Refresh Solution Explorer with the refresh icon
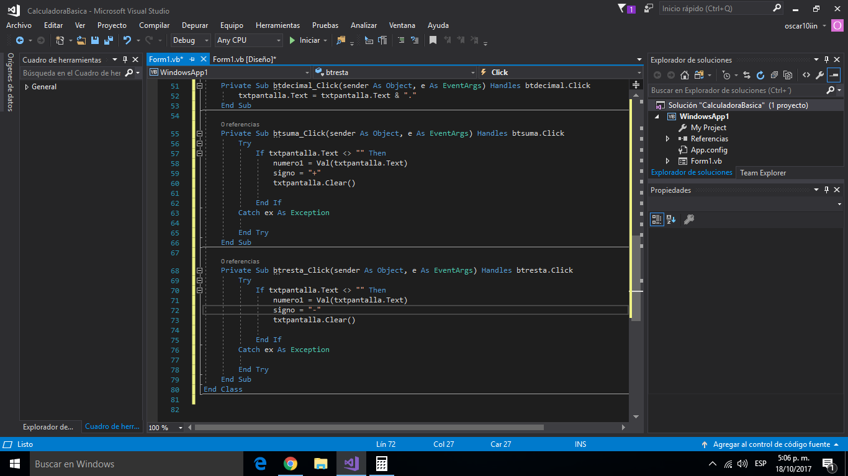Screen dimensions: 848x476 tap(760, 75)
